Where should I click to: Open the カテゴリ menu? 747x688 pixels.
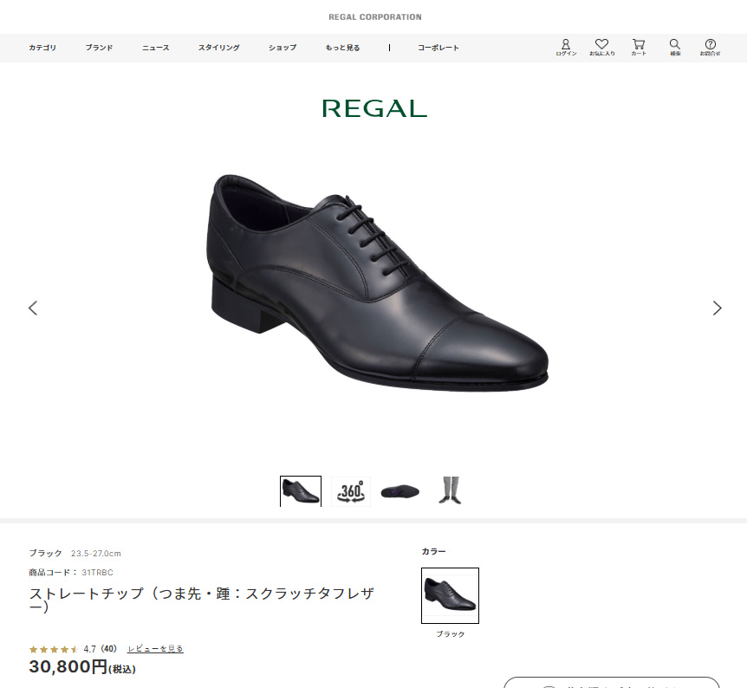pyautogui.click(x=42, y=48)
